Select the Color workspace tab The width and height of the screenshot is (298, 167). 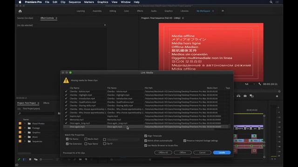(x=126, y=11)
